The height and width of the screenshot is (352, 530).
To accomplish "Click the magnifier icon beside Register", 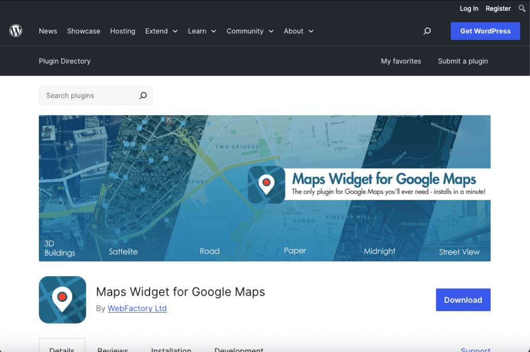I will point(522,8).
